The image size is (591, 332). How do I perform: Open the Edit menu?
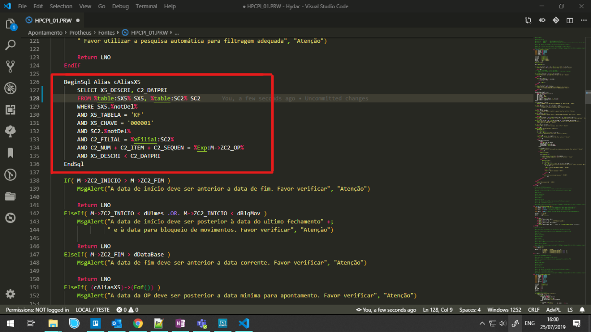pyautogui.click(x=38, y=6)
